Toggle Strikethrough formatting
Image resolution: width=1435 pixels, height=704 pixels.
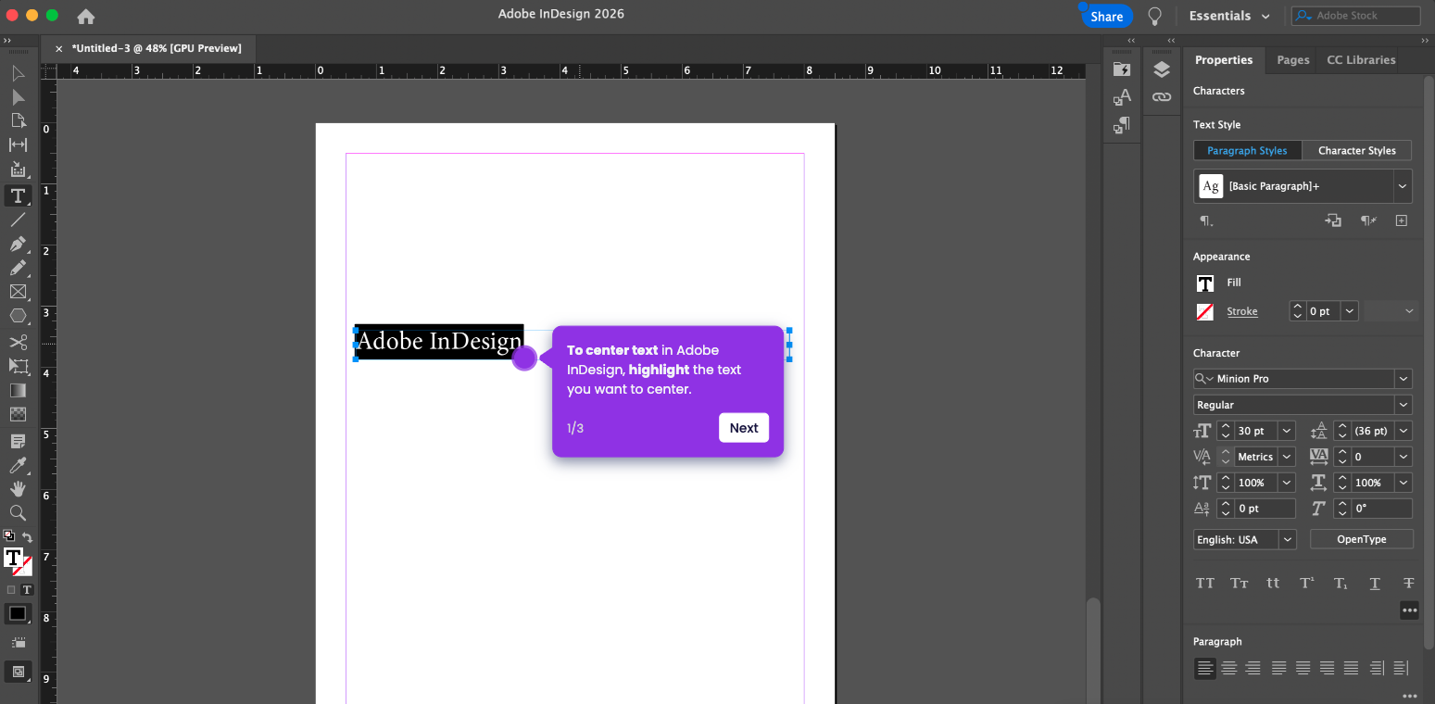1409,583
